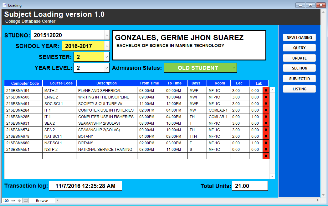
Task: Remove NSTP 2 row via red X icon
Action: pos(266,149)
